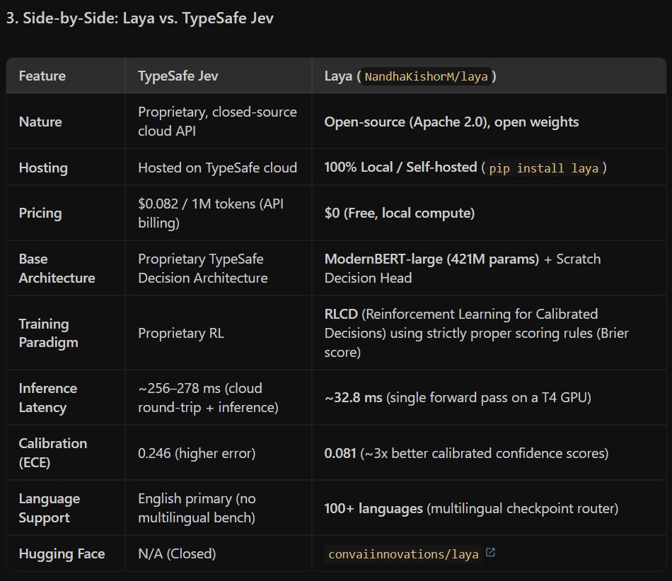This screenshot has height=581, width=672.
Task: Click the 'Base Architecture' row label
Action: [x=57, y=269]
